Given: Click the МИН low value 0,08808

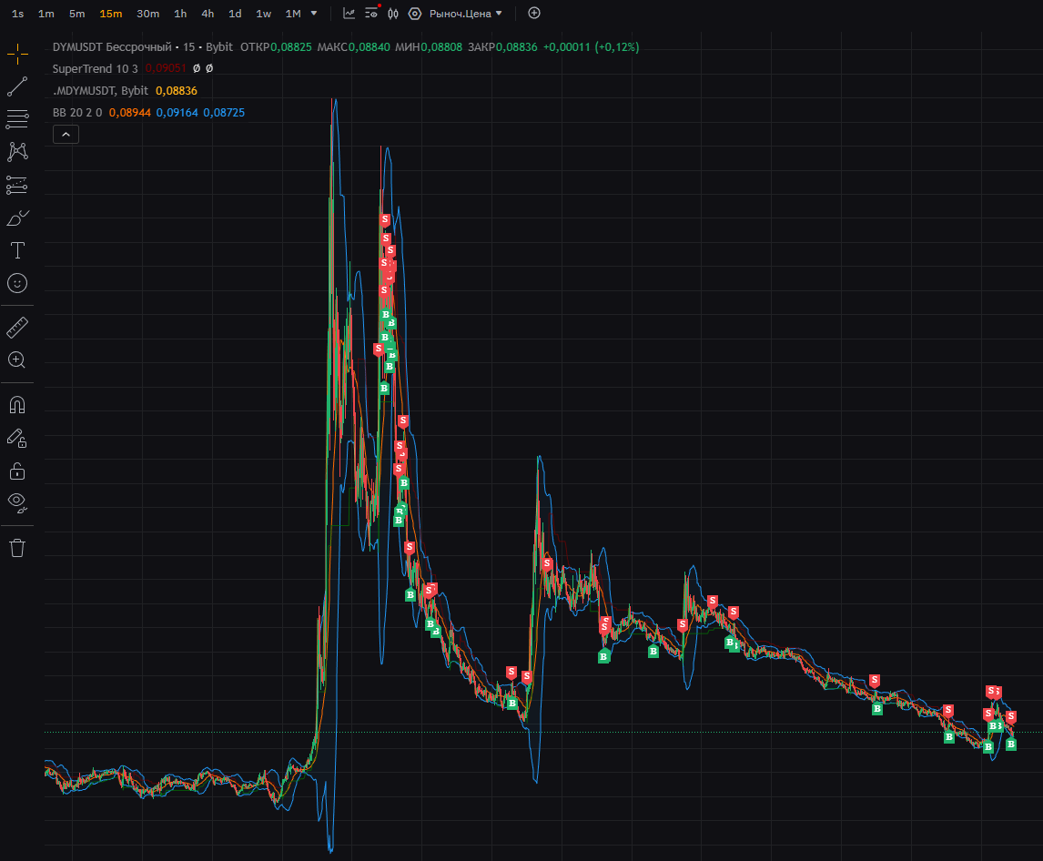Looking at the screenshot, I should click(441, 47).
